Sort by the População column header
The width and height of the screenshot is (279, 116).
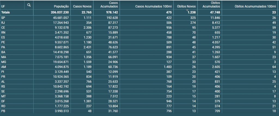point(61,7)
